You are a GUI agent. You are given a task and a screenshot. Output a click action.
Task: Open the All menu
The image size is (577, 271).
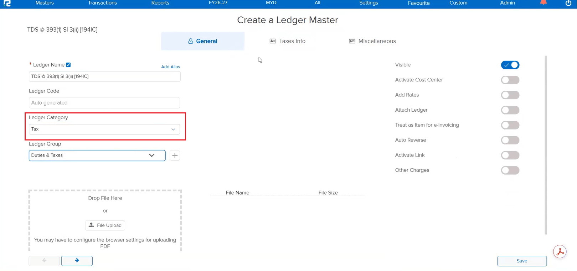point(318,3)
